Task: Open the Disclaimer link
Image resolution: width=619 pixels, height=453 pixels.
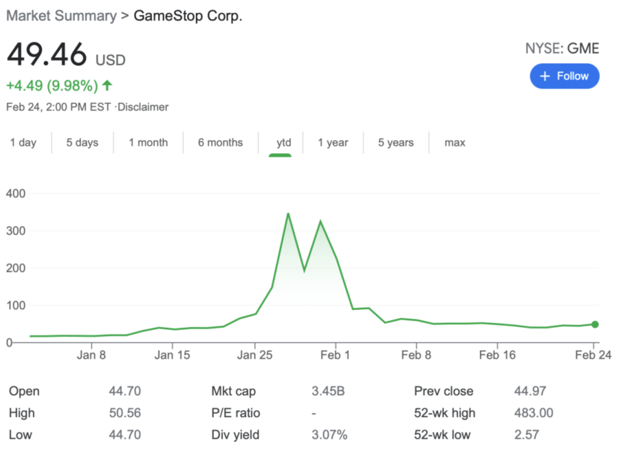Action: (143, 107)
